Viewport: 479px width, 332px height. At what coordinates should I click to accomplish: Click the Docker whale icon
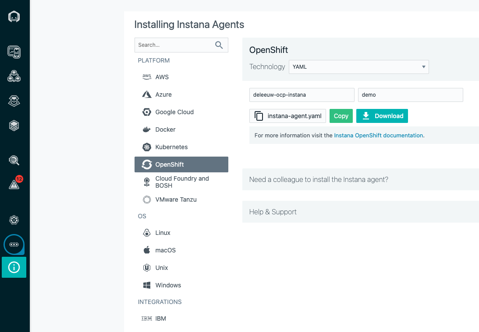(147, 129)
